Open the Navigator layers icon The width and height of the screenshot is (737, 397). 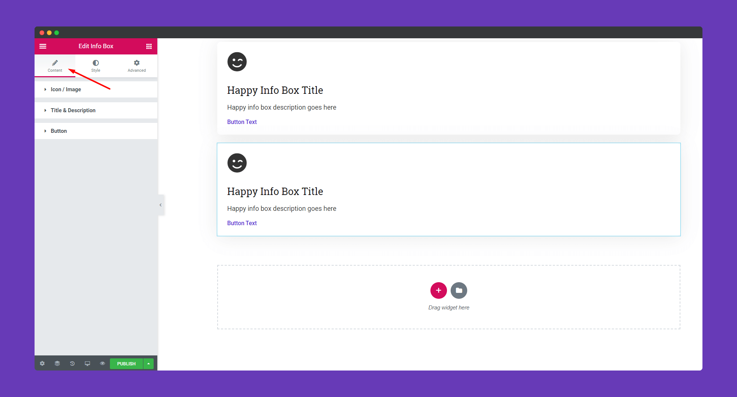[57, 364]
